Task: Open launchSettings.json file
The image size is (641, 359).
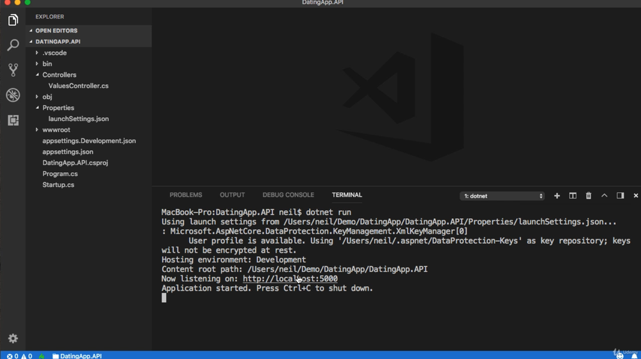Action: pos(78,119)
